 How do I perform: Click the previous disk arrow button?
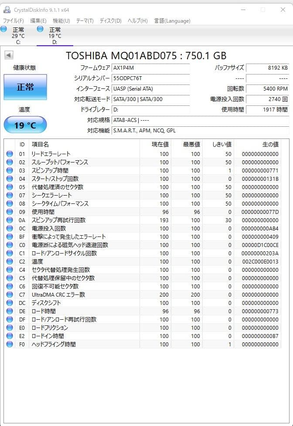point(9,55)
